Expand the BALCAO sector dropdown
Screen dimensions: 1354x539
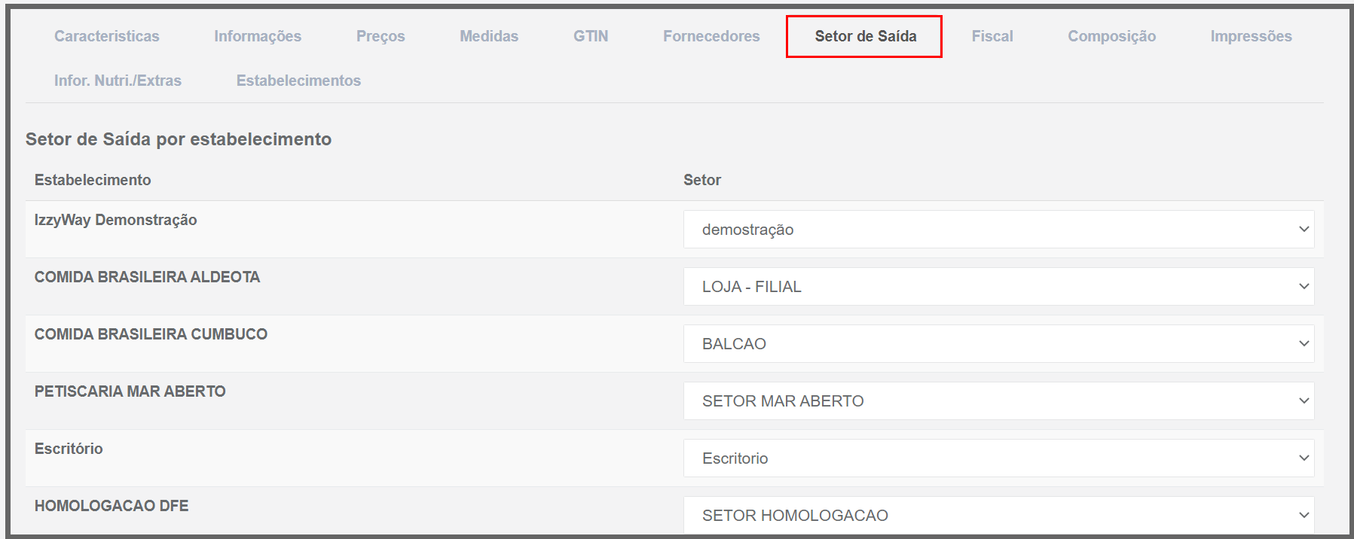(x=998, y=344)
